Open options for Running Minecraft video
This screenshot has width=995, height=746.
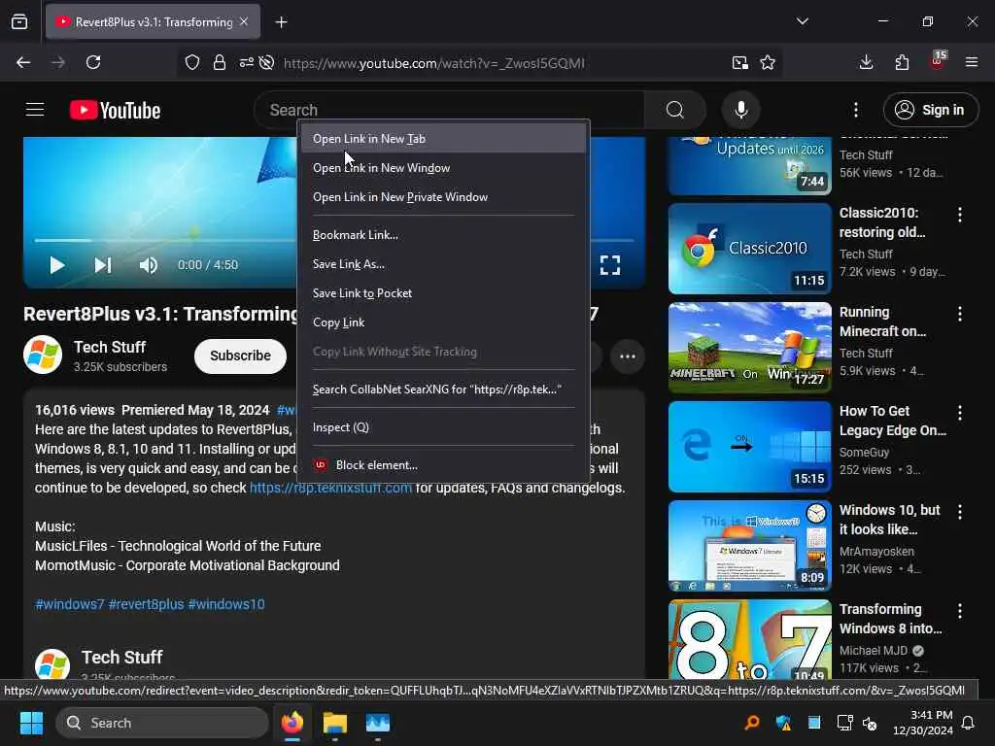point(960,314)
